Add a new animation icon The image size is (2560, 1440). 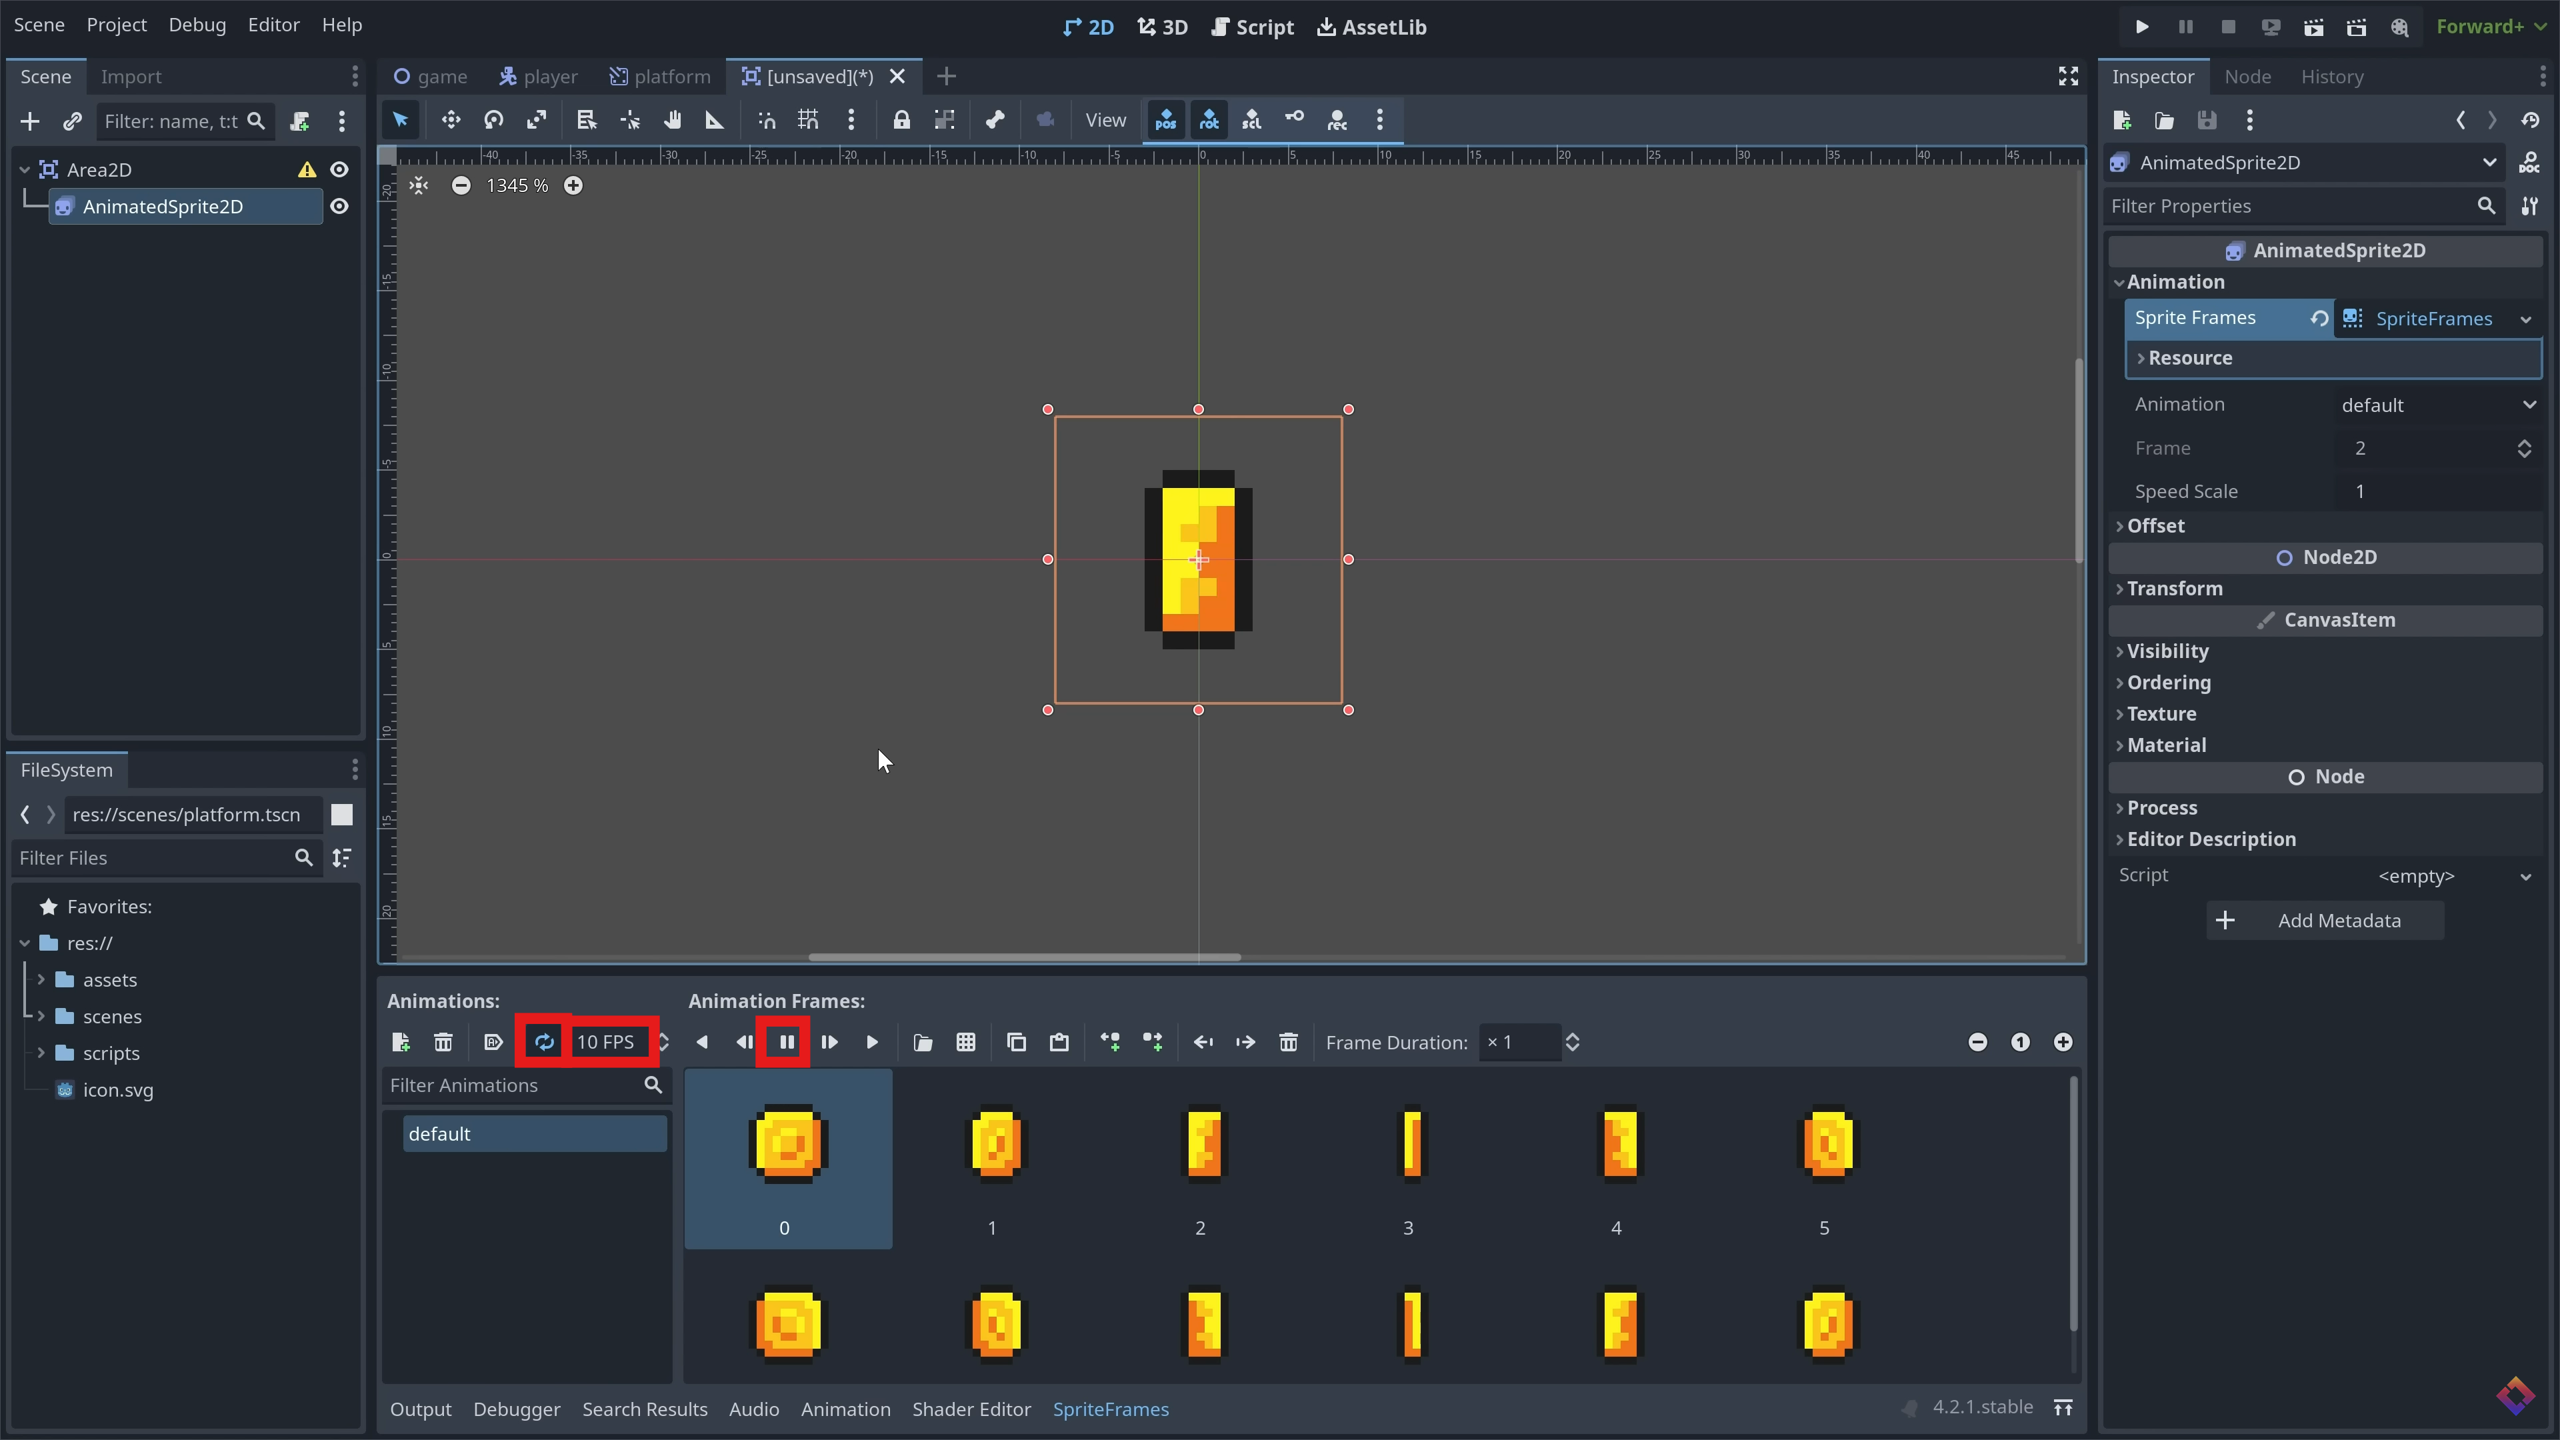pyautogui.click(x=401, y=1043)
